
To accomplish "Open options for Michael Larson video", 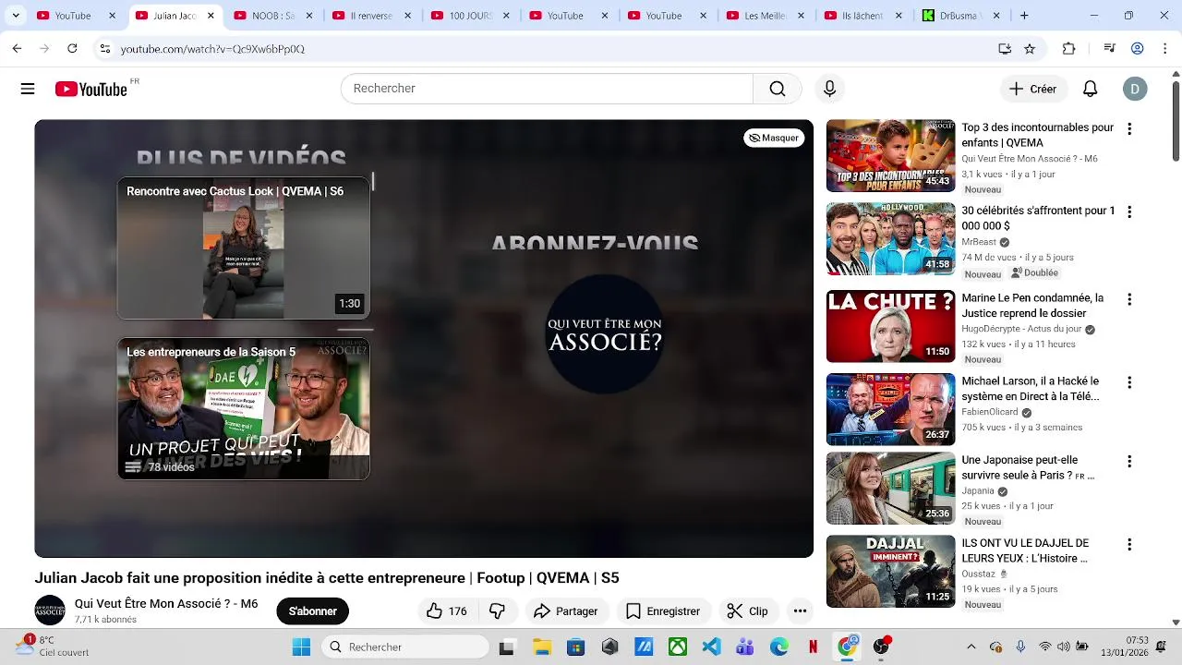I will click(x=1128, y=383).
